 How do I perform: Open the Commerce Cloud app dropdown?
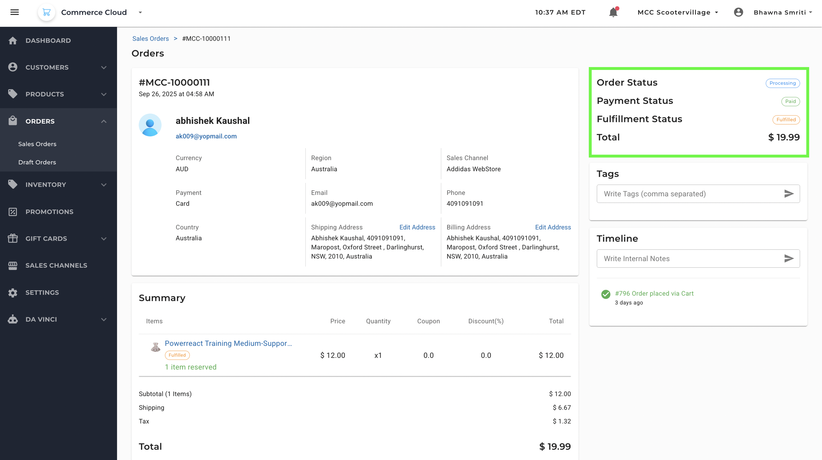pyautogui.click(x=140, y=13)
